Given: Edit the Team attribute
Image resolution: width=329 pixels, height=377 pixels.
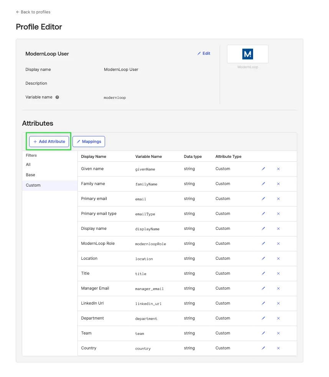Looking at the screenshot, I should click(263, 333).
